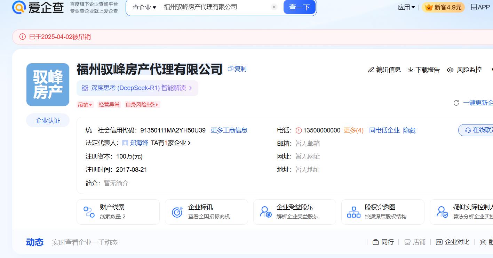Open the 应用 dropdown menu
493x258 pixels.
pos(406,7)
